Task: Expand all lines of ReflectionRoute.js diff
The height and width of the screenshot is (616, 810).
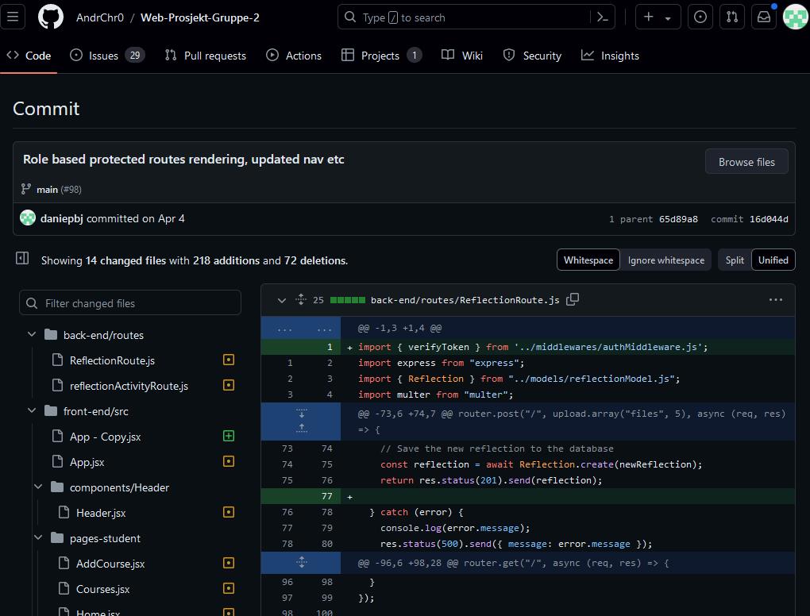Action: (x=301, y=299)
